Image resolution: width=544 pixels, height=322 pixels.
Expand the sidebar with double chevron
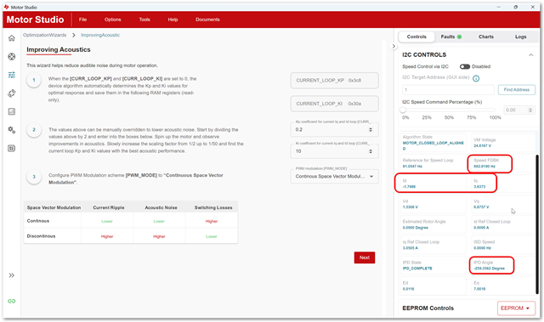click(12, 275)
